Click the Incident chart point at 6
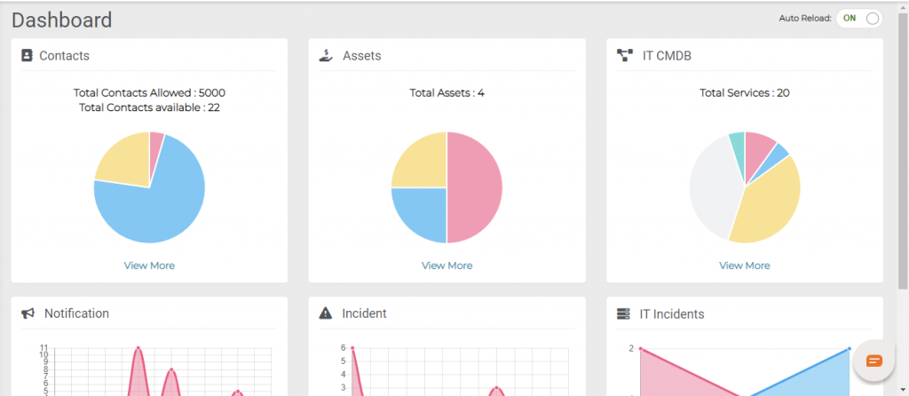Image resolution: width=909 pixels, height=396 pixels. [x=352, y=348]
